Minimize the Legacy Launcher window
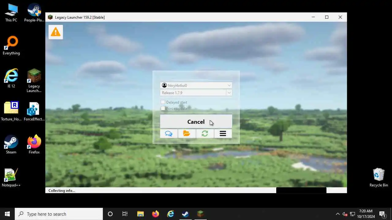Image resolution: width=392 pixels, height=220 pixels. [313, 17]
